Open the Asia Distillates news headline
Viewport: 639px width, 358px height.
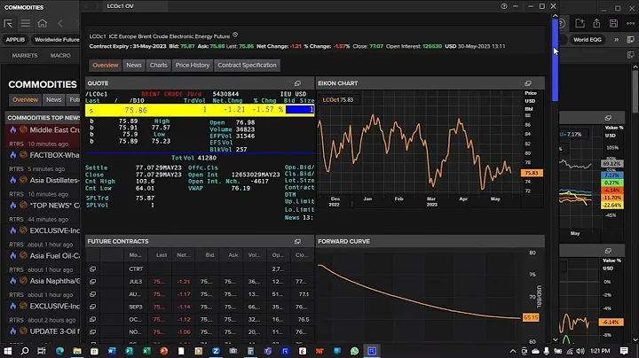click(x=55, y=180)
